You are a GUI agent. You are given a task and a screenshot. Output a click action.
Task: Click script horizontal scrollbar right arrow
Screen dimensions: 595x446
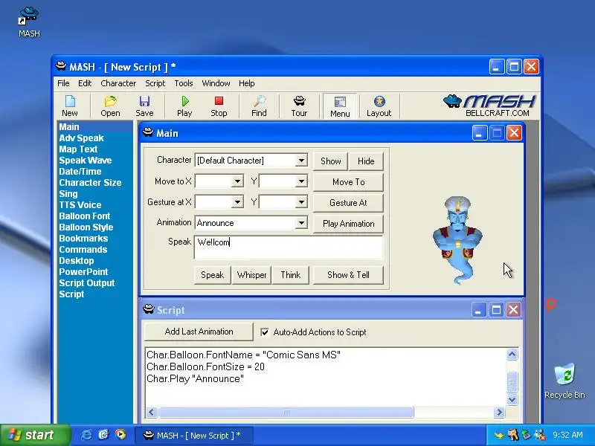499,413
